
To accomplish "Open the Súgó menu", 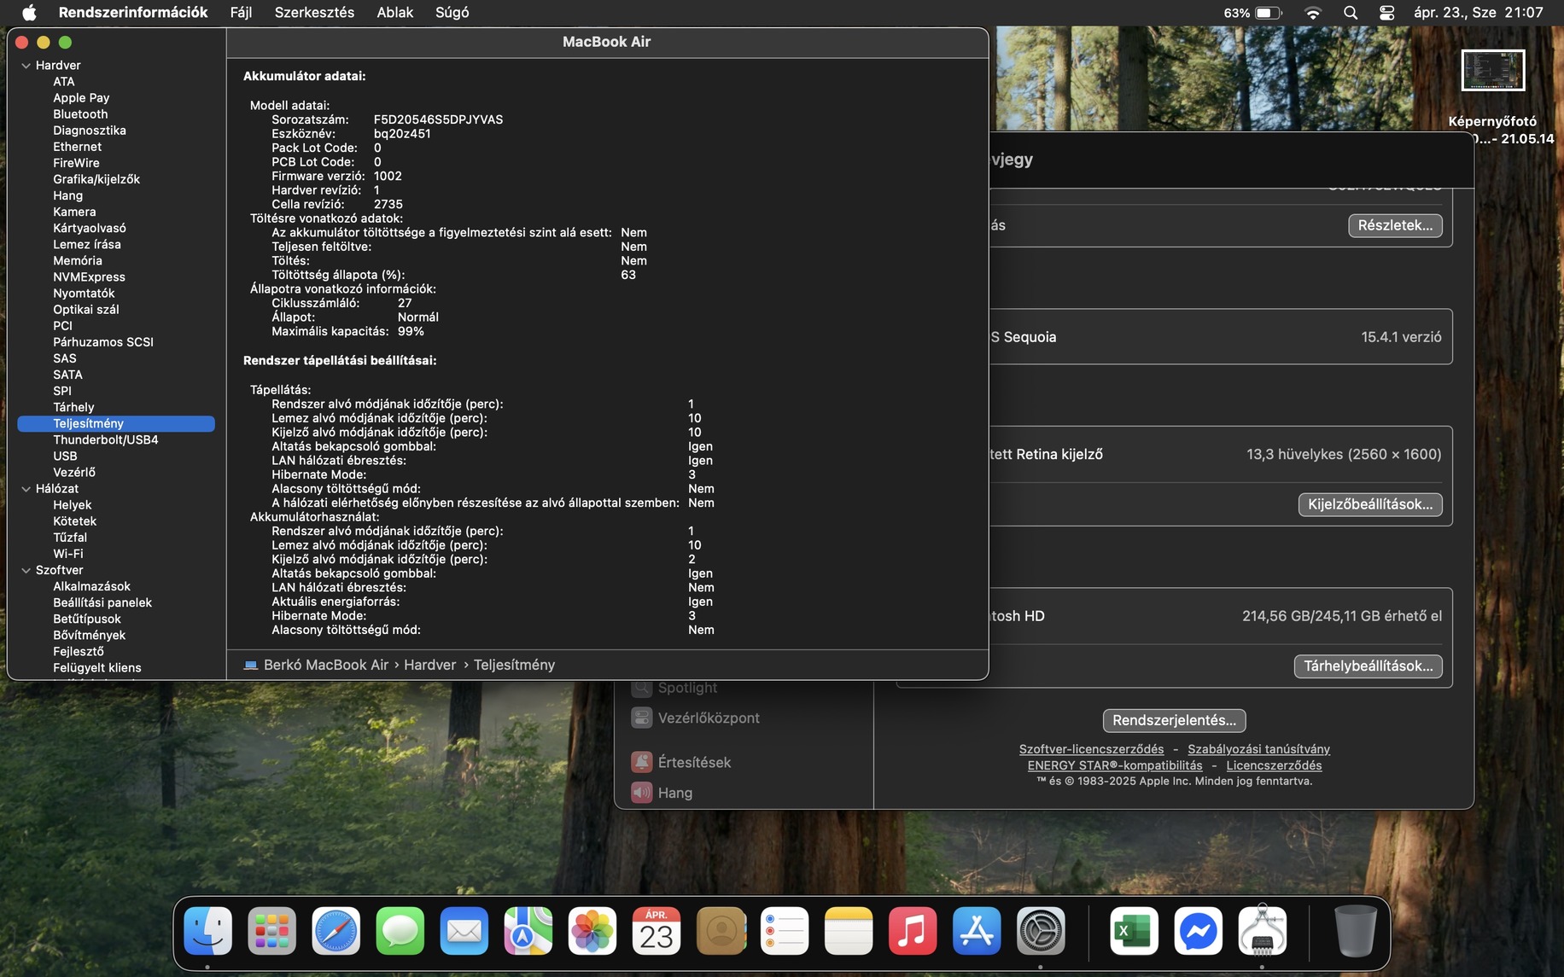I will 452,13.
